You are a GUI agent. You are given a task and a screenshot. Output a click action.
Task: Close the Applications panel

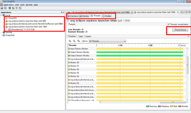pyautogui.click(x=64, y=12)
